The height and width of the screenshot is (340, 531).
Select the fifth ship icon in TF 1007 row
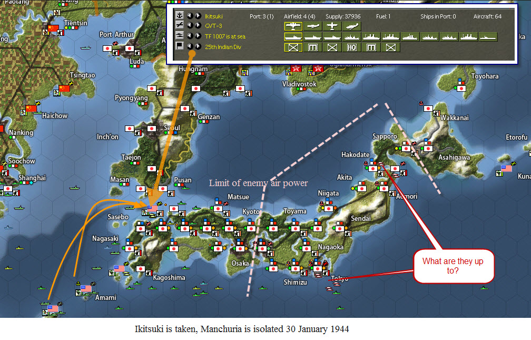pyautogui.click(x=371, y=36)
